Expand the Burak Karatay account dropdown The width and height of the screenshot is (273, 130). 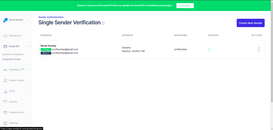pyautogui.click(x=29, y=20)
